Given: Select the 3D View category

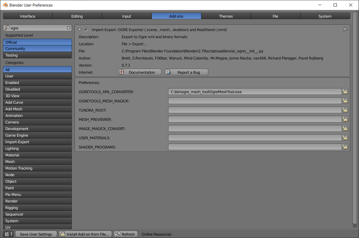Looking at the screenshot, I should (38, 96).
